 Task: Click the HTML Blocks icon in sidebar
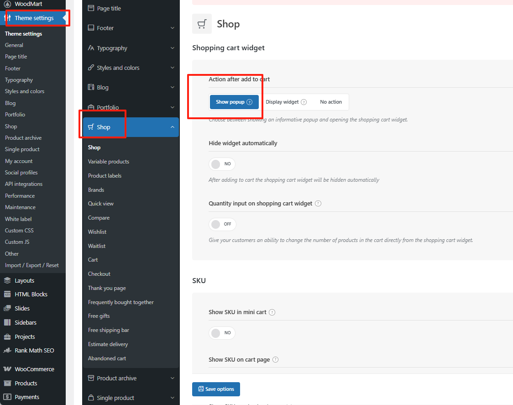point(7,295)
